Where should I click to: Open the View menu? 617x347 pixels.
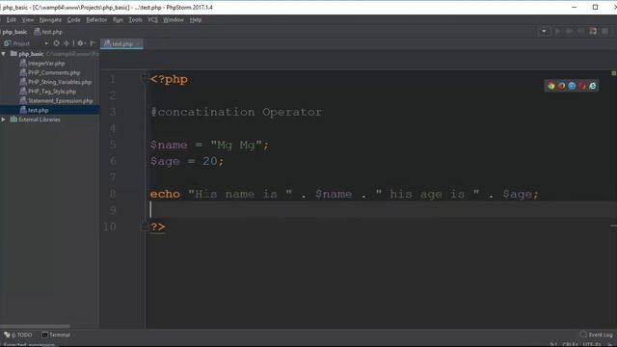click(x=28, y=19)
